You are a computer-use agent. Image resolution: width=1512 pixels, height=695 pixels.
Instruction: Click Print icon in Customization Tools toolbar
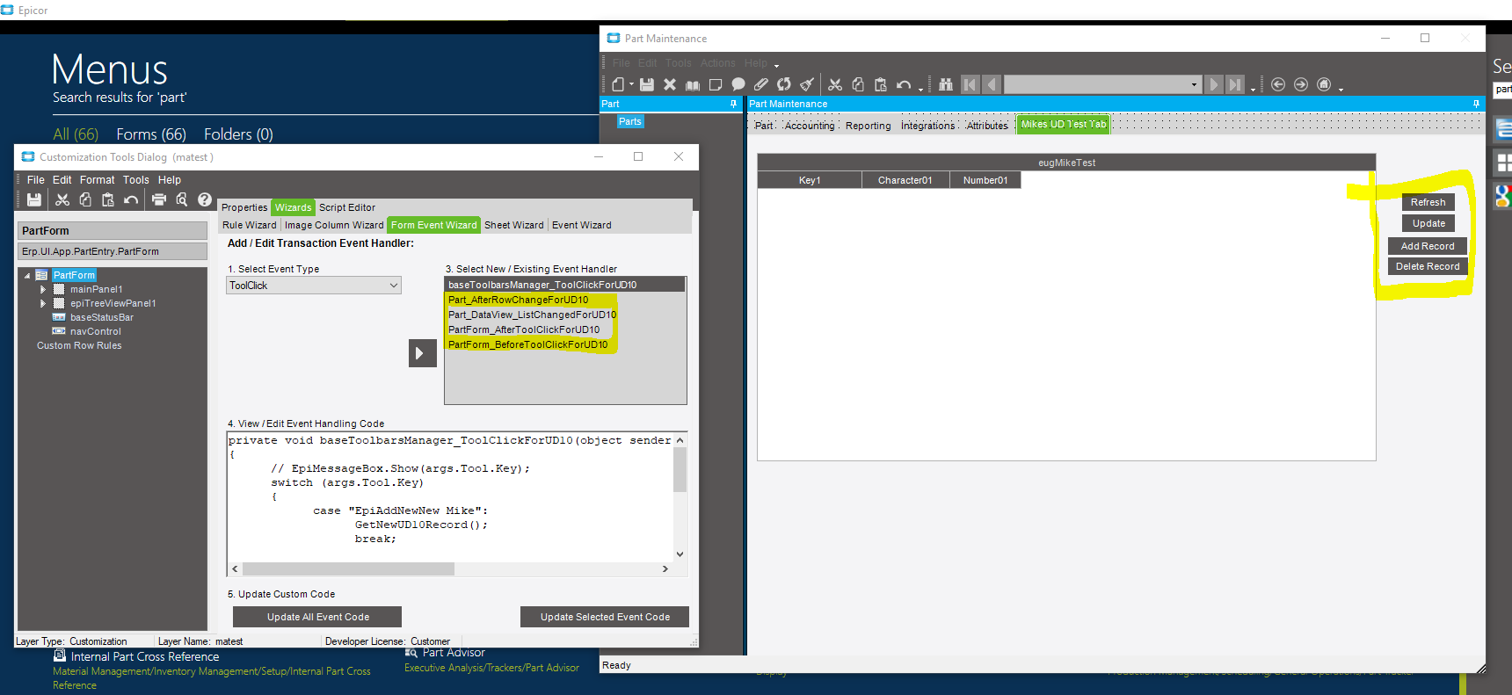click(159, 199)
